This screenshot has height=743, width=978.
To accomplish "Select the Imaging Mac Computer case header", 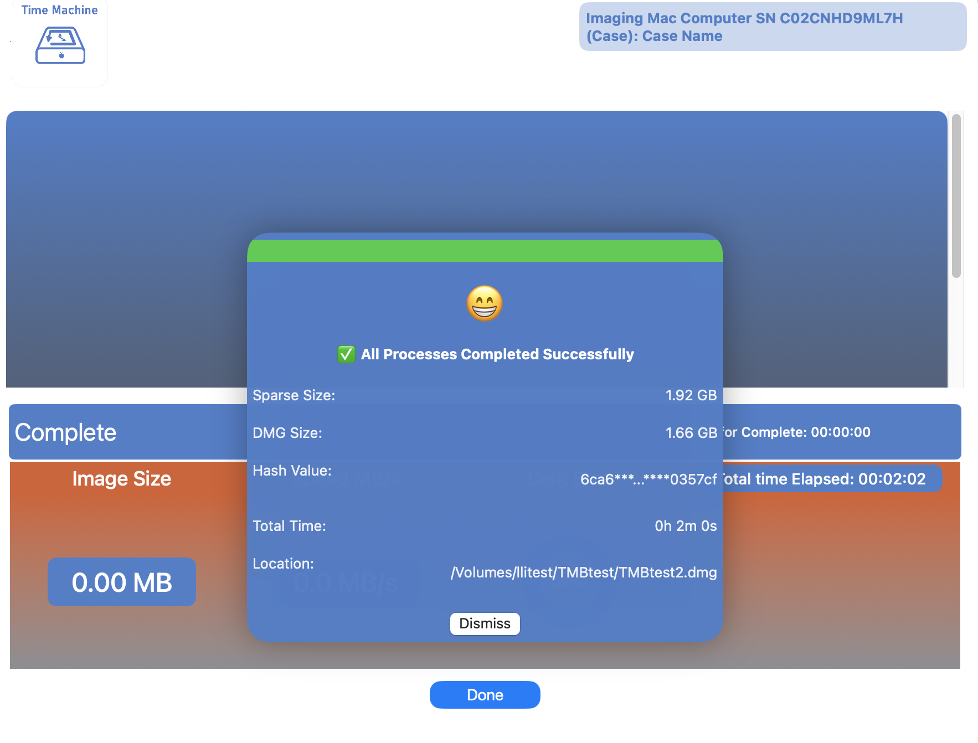I will tap(745, 18).
